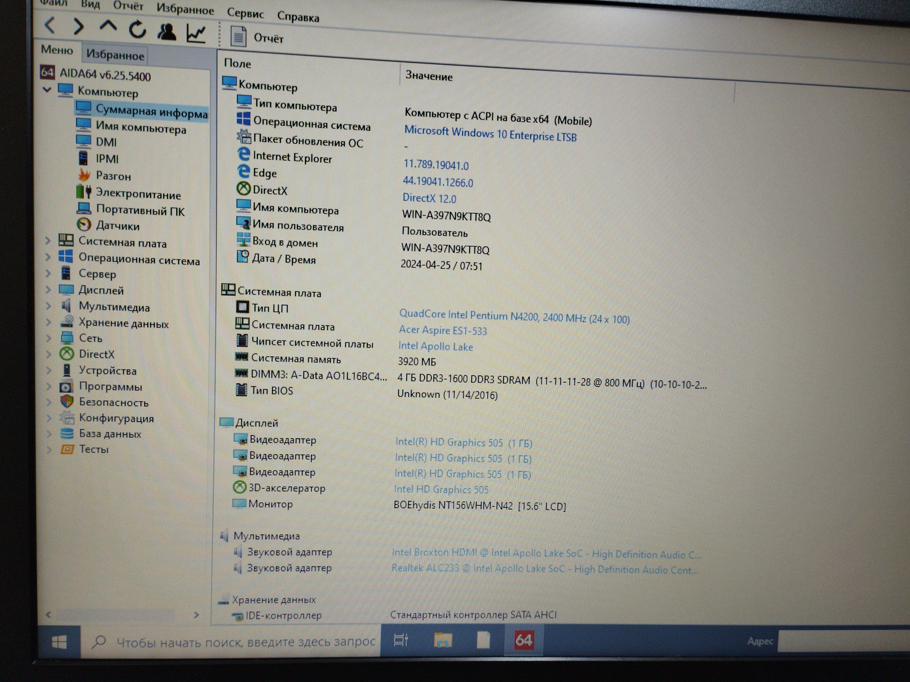The height and width of the screenshot is (682, 910).
Task: Click the Устройства tree icon
Action: (67, 370)
